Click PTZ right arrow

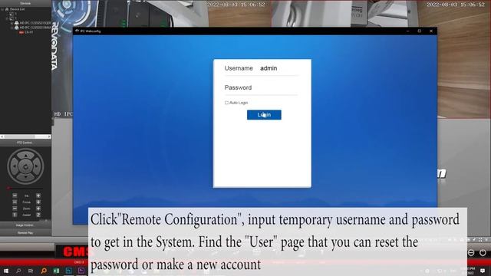click(x=37, y=166)
